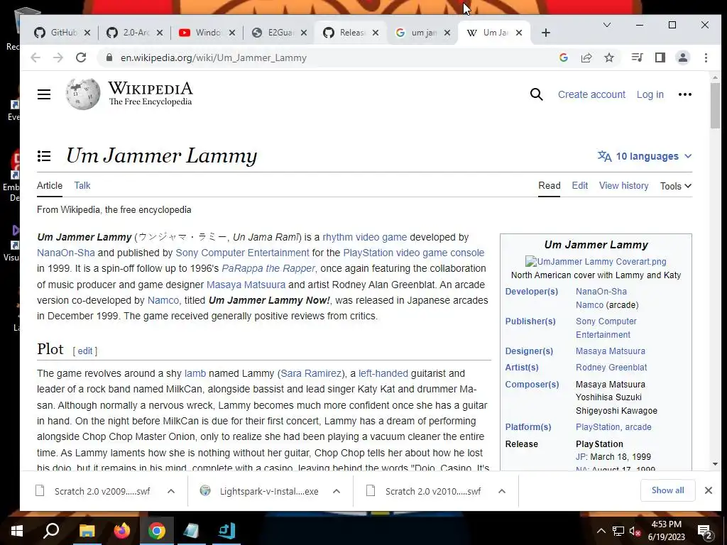Launch Firefox from taskbar
727x545 pixels.
pos(122,531)
